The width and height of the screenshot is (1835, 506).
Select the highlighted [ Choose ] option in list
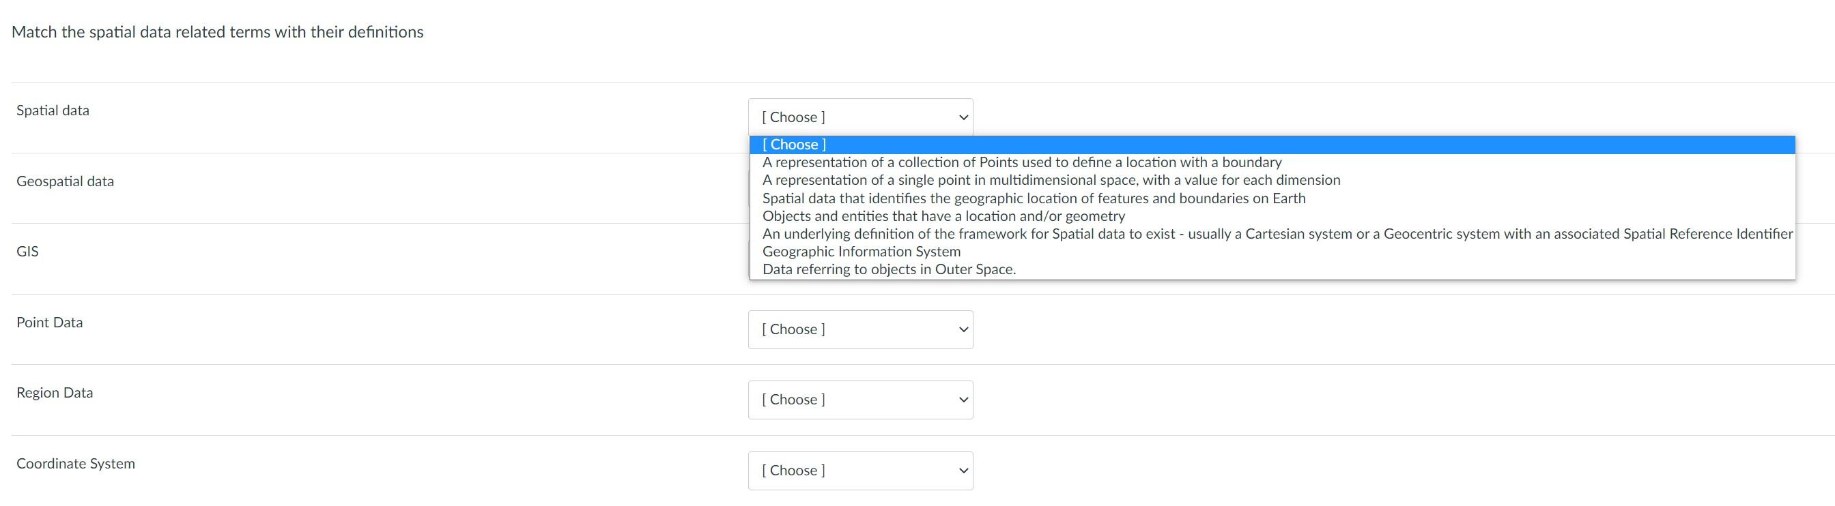(x=794, y=145)
